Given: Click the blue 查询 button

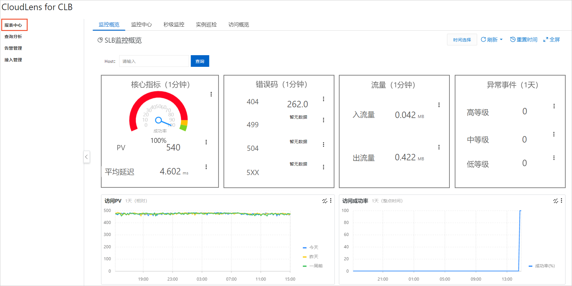Looking at the screenshot, I should 200,61.
